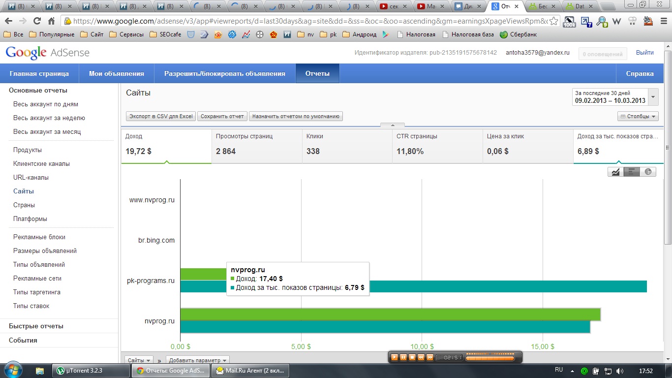Open the gear bookmark icon
The image size is (672, 378).
(232, 35)
